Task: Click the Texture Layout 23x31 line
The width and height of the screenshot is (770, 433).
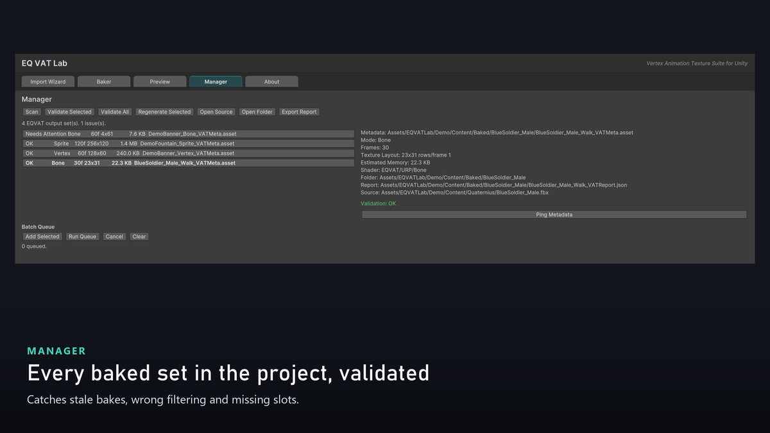Action: point(406,155)
